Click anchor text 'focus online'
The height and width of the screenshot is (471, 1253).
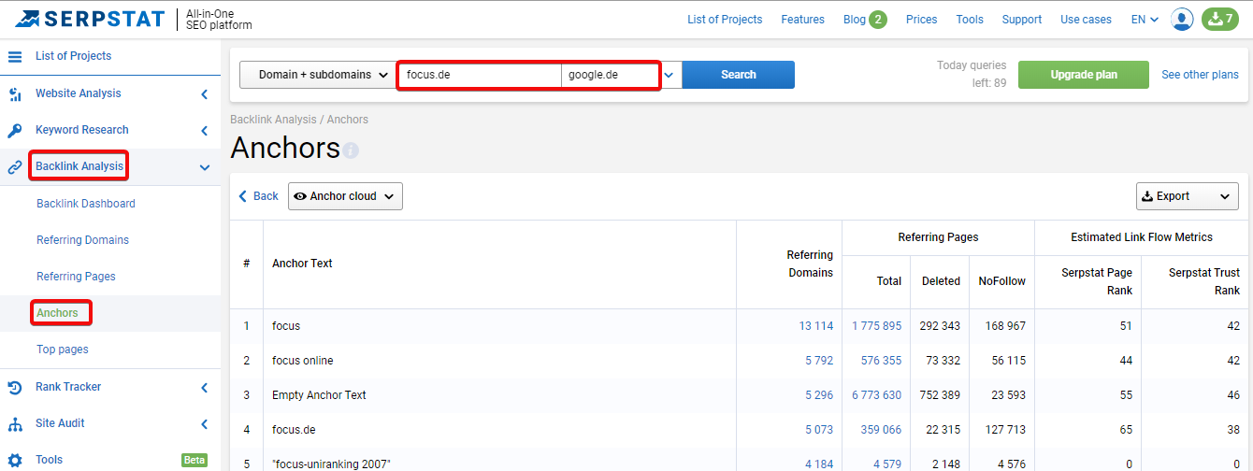pos(302,361)
